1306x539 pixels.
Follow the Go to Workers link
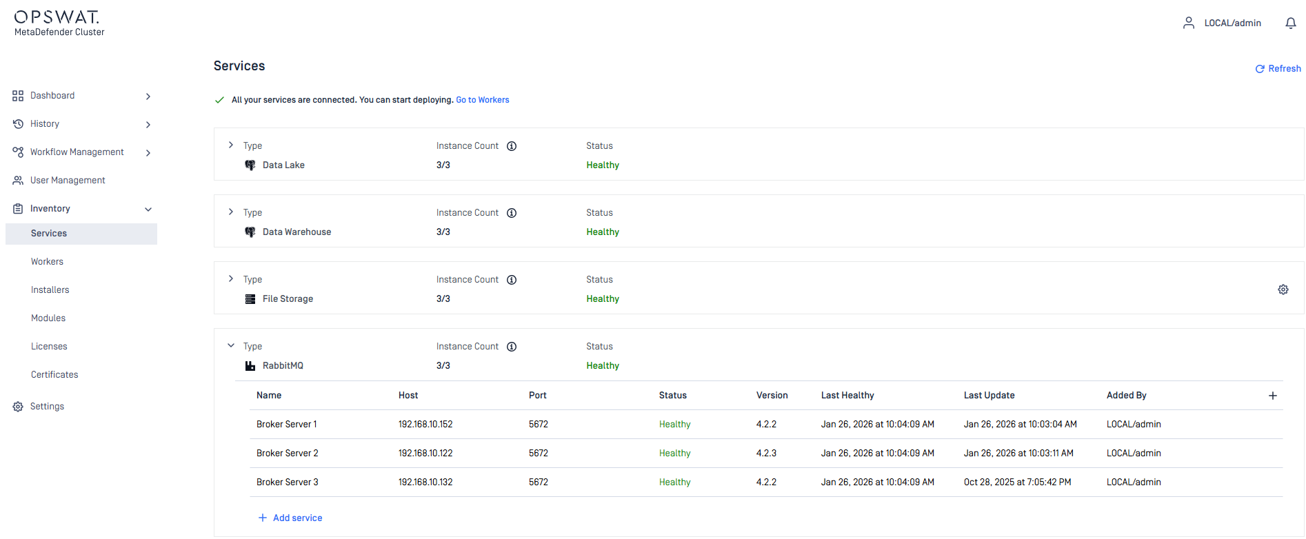482,100
